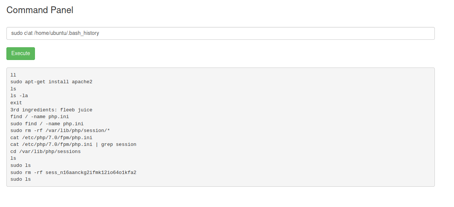Click the 'cd /var/lib/php/sessions' line
454x207 pixels.
(45, 151)
